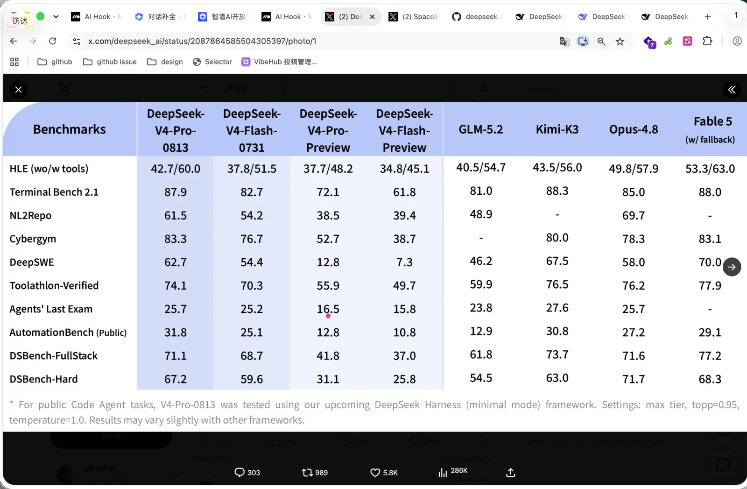Click the DSBench-Hard row label

pyautogui.click(x=43, y=379)
